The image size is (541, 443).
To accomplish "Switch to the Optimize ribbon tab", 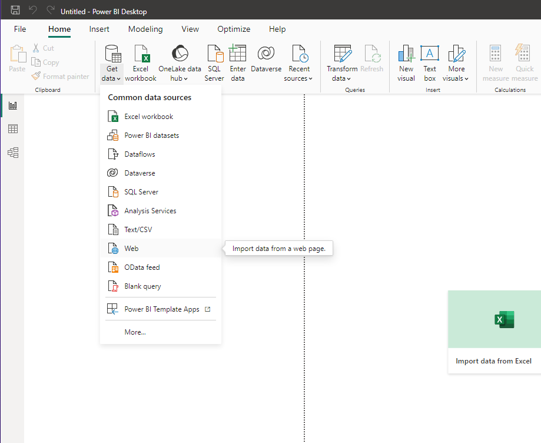I will point(234,29).
